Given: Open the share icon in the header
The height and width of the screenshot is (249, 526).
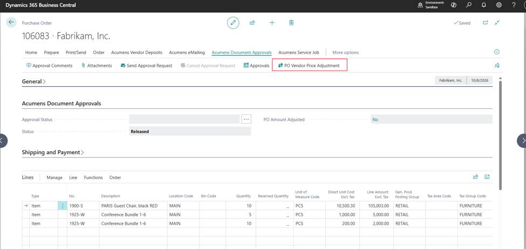Looking at the screenshot, I should 252,23.
